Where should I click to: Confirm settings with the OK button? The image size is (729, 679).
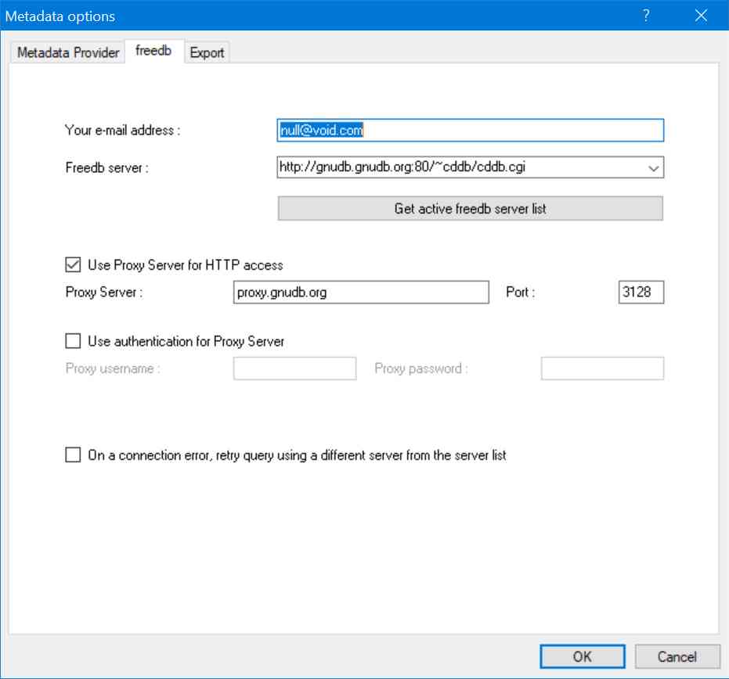click(x=582, y=656)
